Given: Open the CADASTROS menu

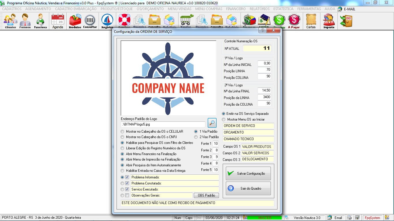Looking at the screenshot, I should [12, 9].
